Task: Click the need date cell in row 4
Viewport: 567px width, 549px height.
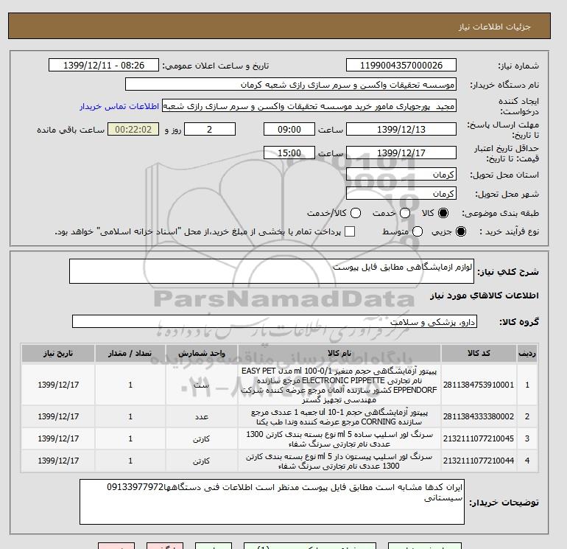Action: (58, 461)
